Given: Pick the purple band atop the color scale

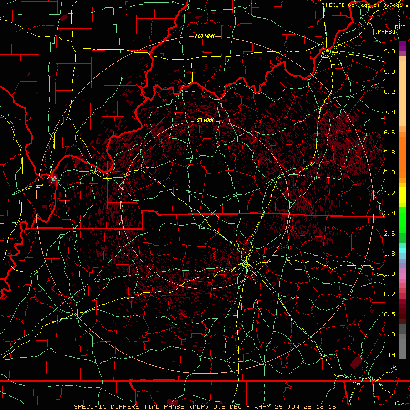Looking at the screenshot, I should (402, 46).
